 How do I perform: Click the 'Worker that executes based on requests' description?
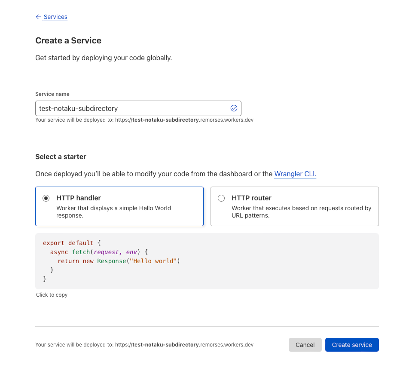click(x=302, y=212)
